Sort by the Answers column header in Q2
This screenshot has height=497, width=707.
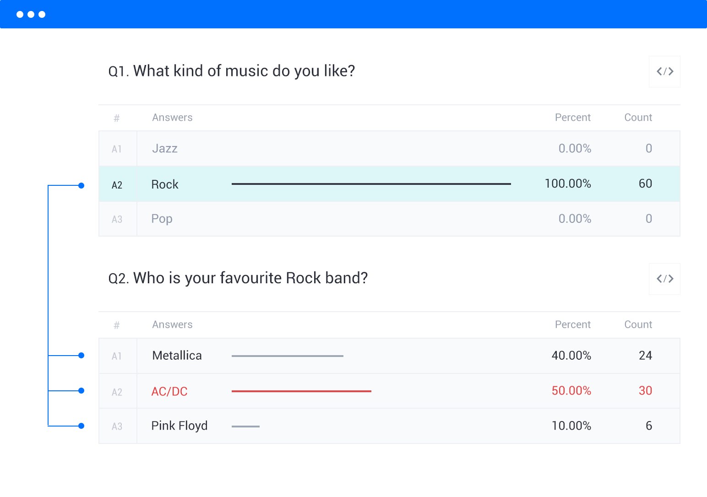(172, 324)
